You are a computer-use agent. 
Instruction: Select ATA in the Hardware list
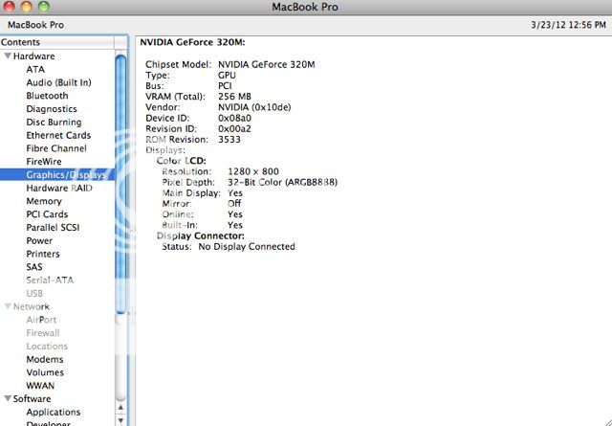coord(35,70)
